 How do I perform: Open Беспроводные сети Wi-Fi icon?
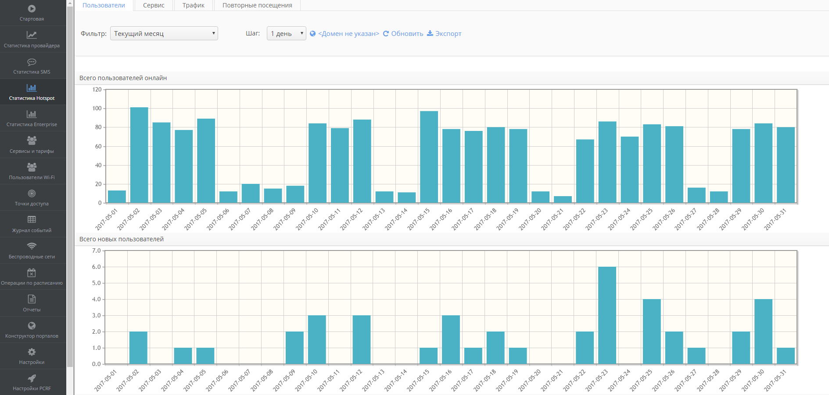32,246
